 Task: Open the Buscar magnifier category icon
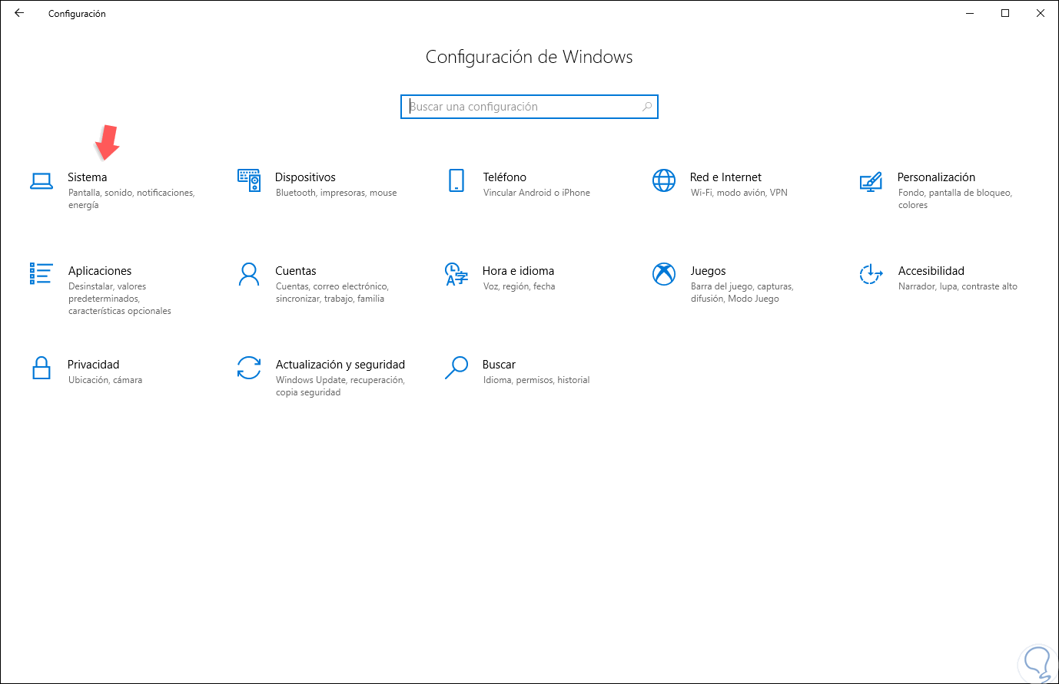pyautogui.click(x=456, y=368)
